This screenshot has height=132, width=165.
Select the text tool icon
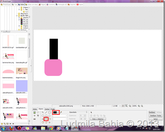coord(34,116)
